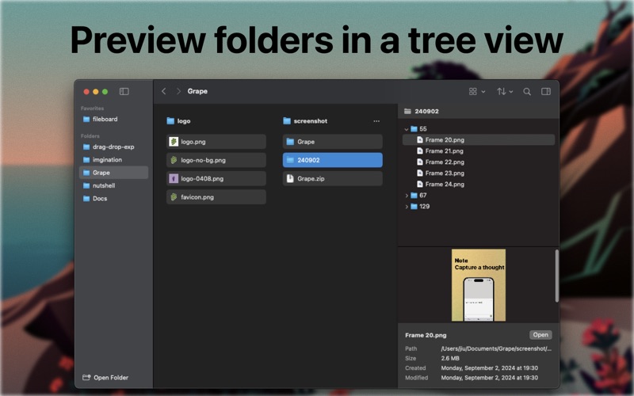Select the favicon.png file

[216, 197]
